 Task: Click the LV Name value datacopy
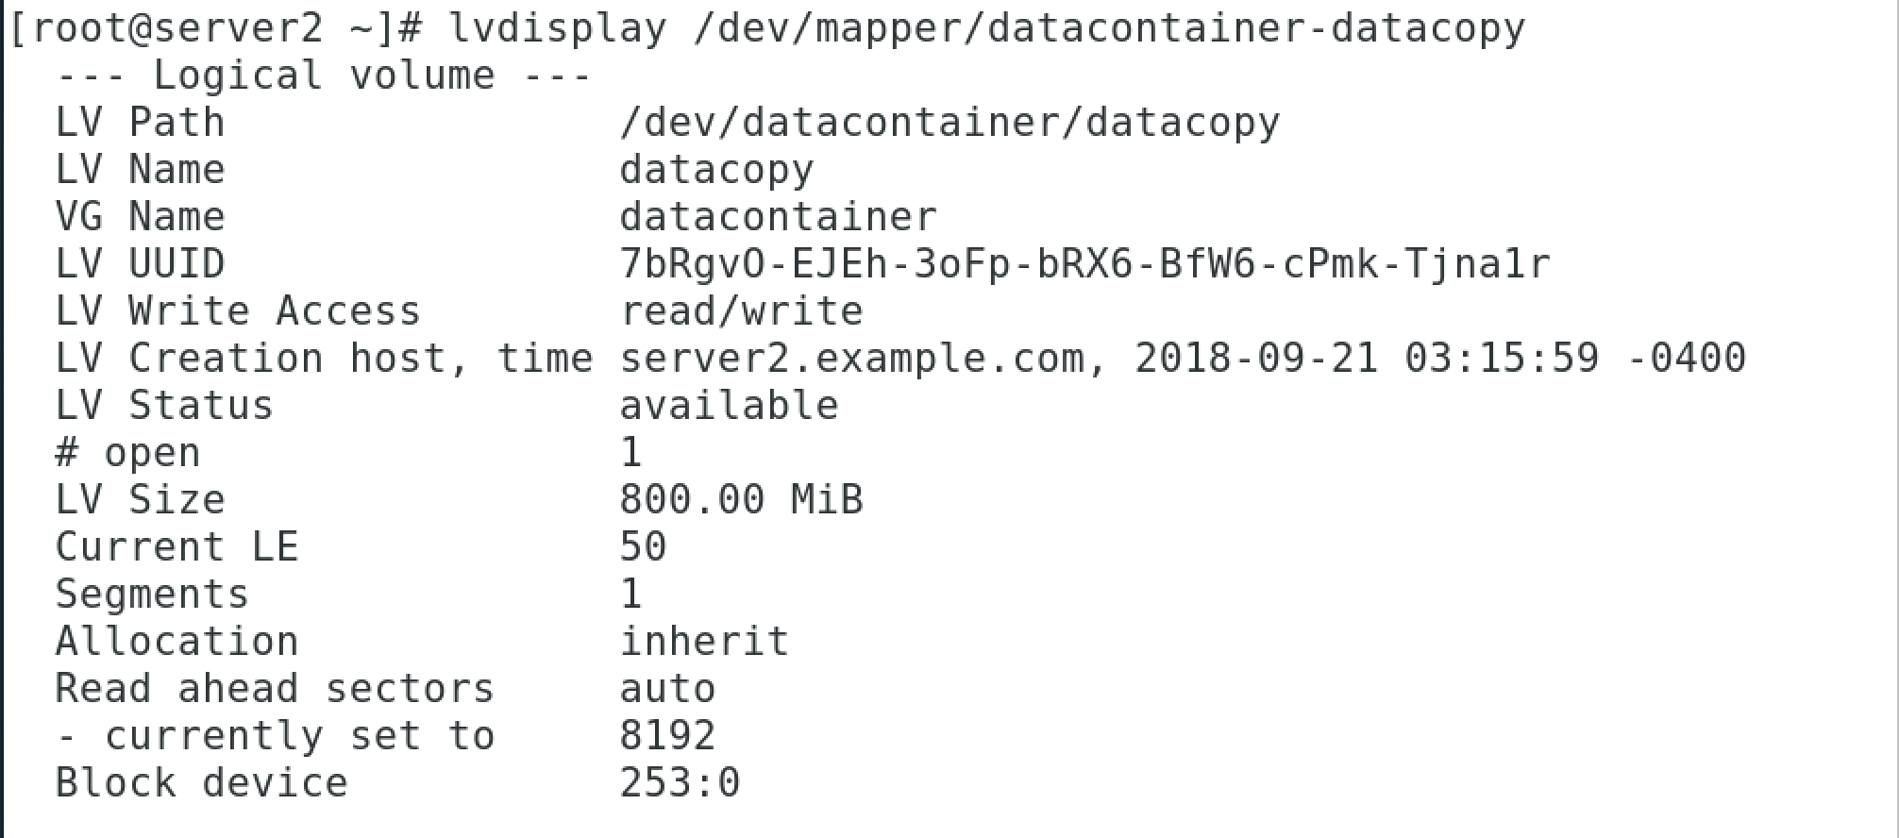(x=716, y=170)
